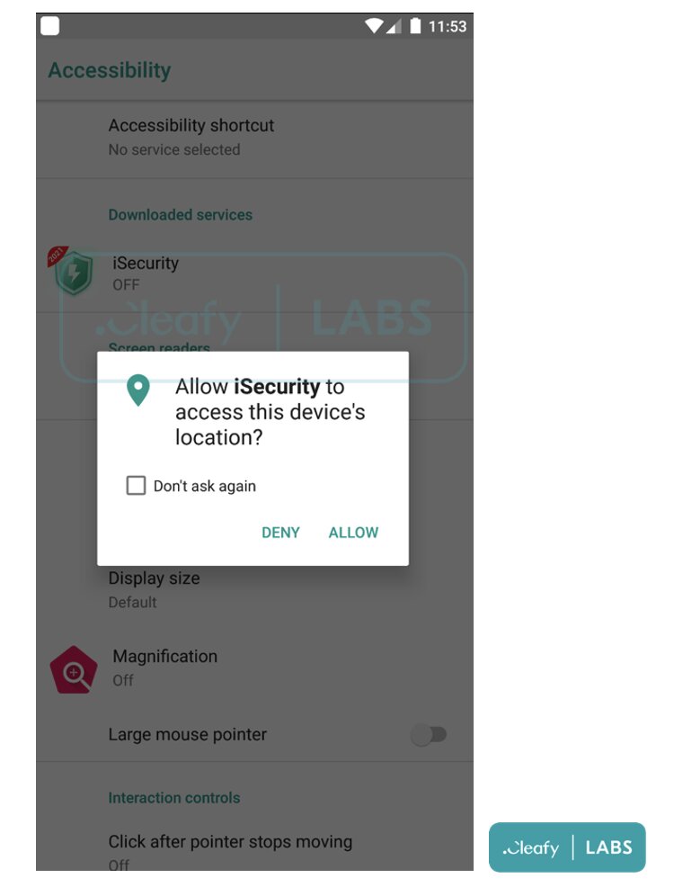Screen dimensions: 674x887
Task: Toggle the Large mouse pointer switch
Action: pos(429,734)
